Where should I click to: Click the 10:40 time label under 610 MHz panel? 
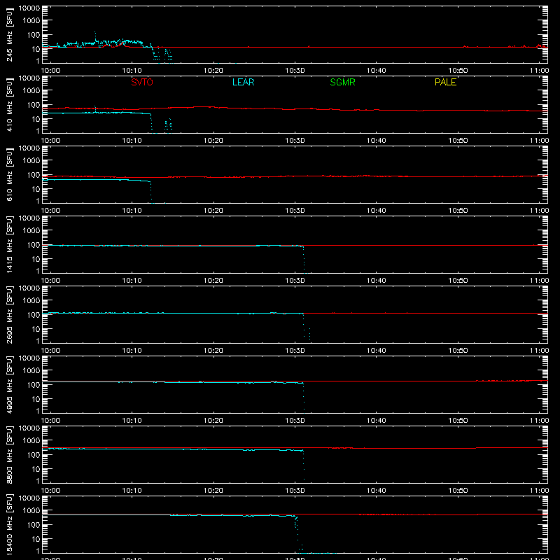(x=376, y=211)
